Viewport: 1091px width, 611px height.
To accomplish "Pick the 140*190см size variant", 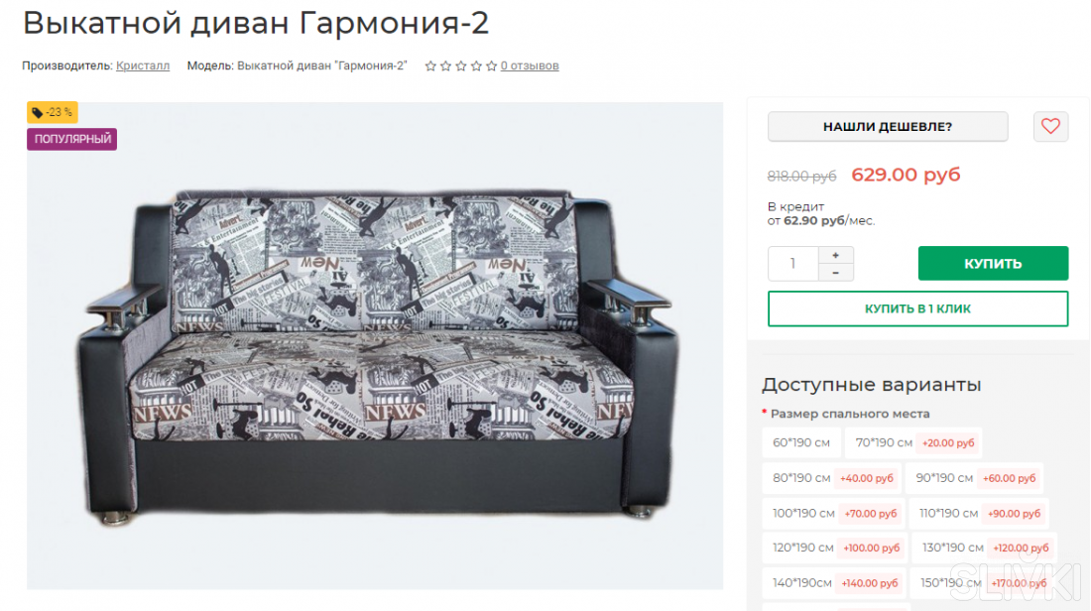I will click(x=833, y=583).
